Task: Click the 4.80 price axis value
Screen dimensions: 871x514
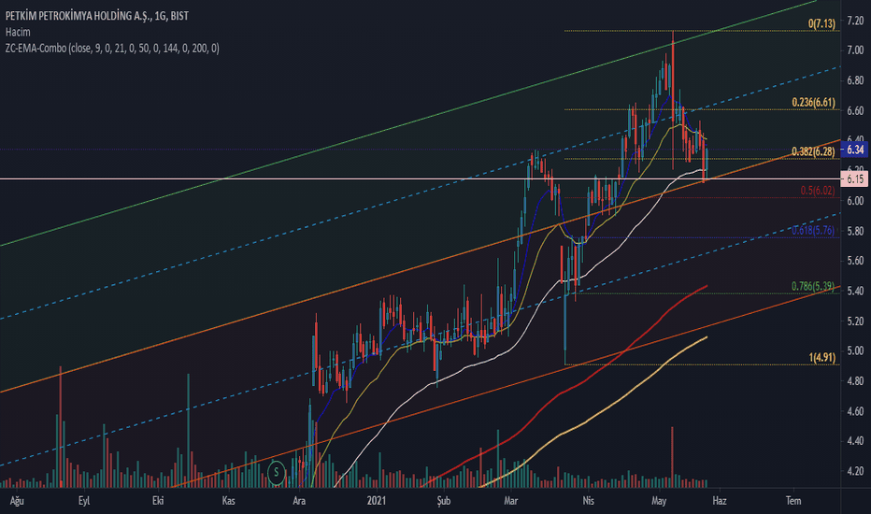Action: tap(855, 381)
